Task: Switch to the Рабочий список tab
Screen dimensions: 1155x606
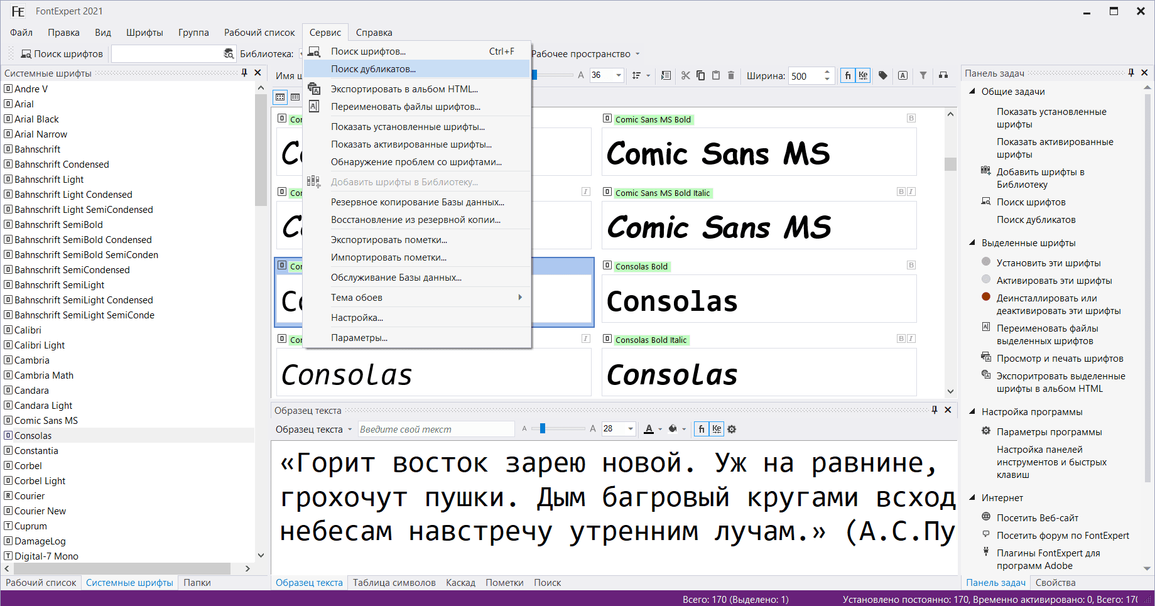Action: click(x=41, y=583)
